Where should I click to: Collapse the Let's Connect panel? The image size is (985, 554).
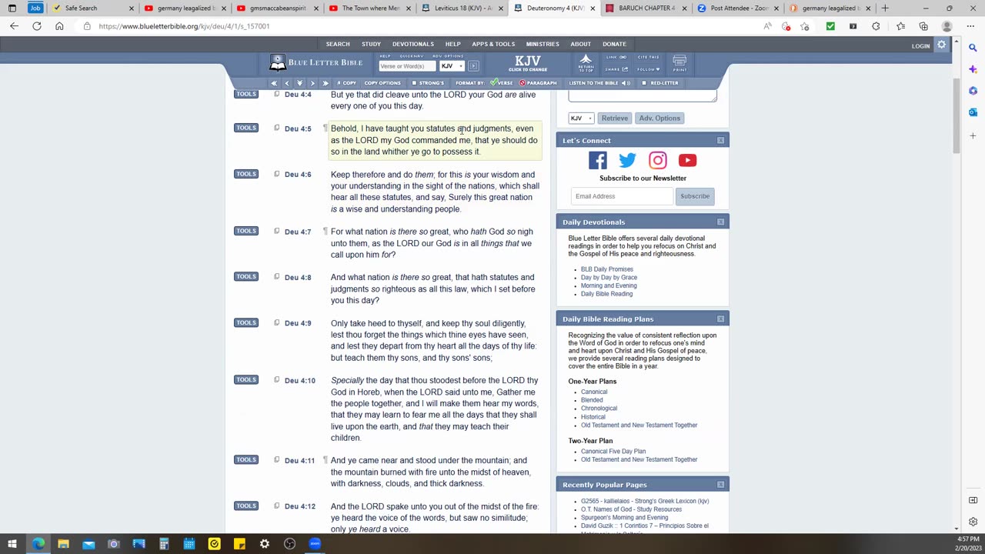(720, 141)
